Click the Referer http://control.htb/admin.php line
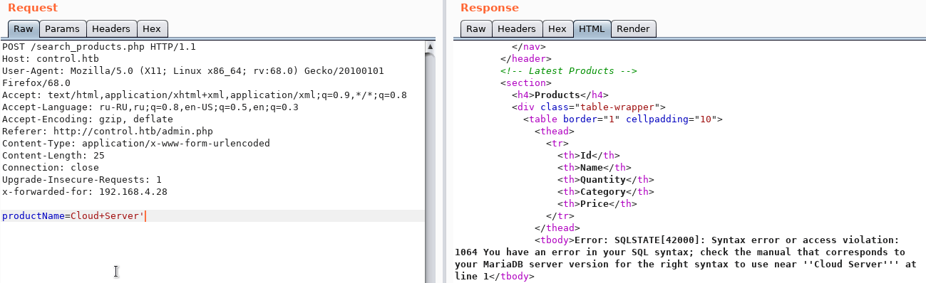This screenshot has width=926, height=283. pyautogui.click(x=108, y=132)
